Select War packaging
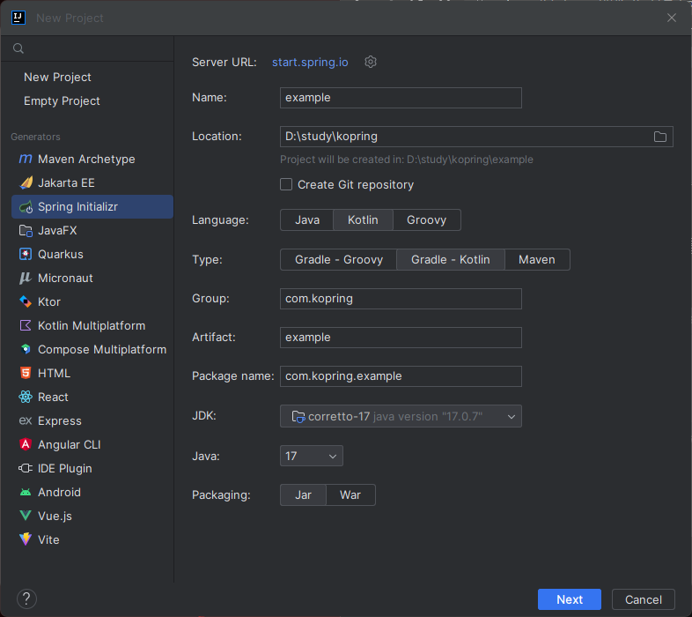 [x=350, y=494]
